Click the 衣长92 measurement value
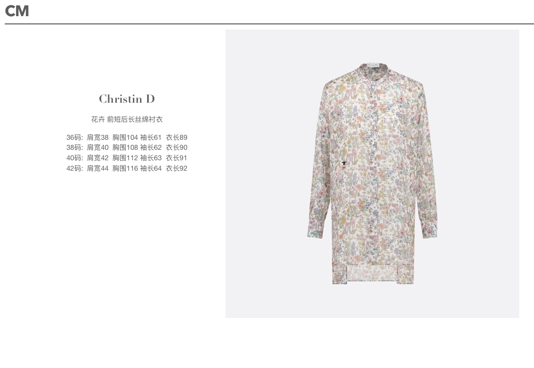The width and height of the screenshot is (534, 368). point(177,168)
